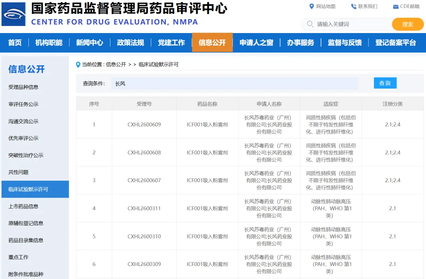Open the CDE邮箱 link
Viewport: 426px width, 279px height.
pyautogui.click(x=410, y=6)
